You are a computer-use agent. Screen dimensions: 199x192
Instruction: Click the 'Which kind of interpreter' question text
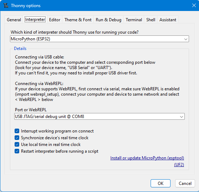(74, 32)
